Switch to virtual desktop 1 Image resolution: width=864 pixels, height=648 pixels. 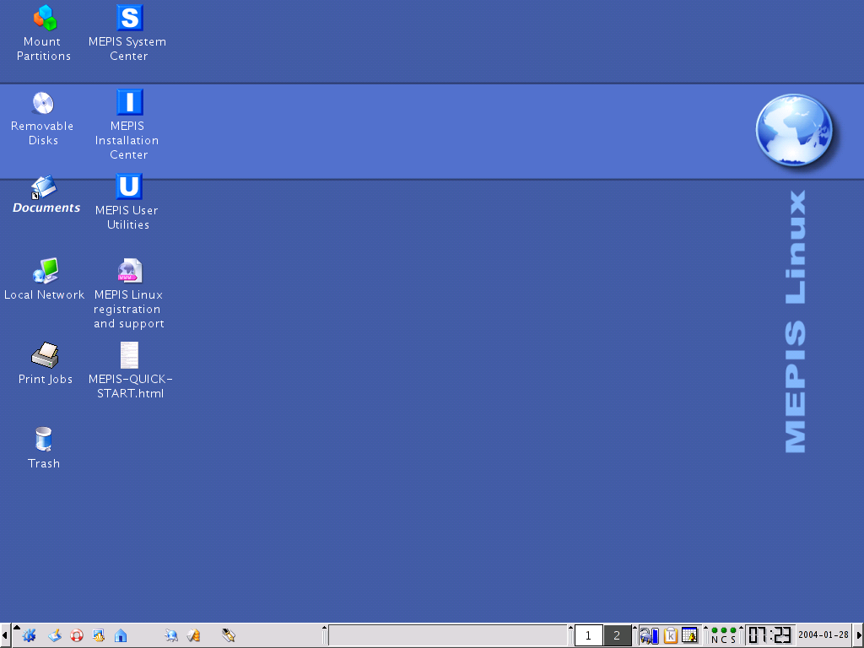click(x=588, y=636)
